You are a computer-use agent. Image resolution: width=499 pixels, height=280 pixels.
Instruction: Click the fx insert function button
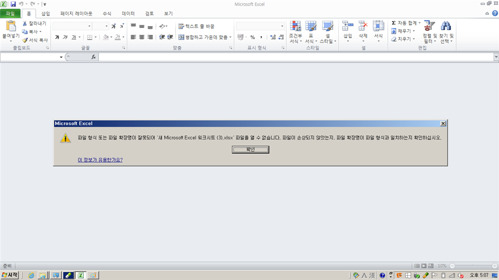pos(93,57)
